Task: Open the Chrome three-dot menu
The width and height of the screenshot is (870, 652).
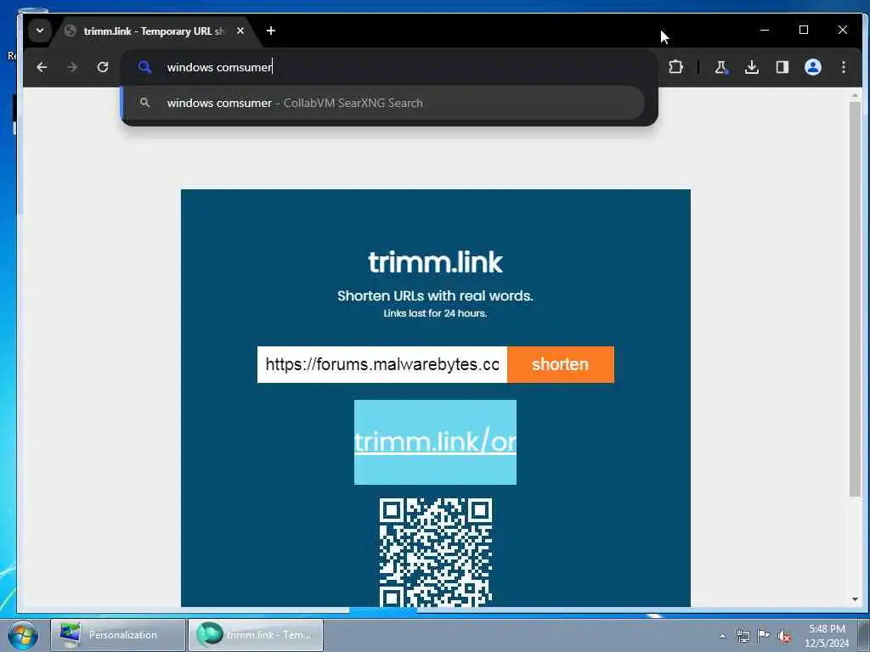Action: point(844,67)
